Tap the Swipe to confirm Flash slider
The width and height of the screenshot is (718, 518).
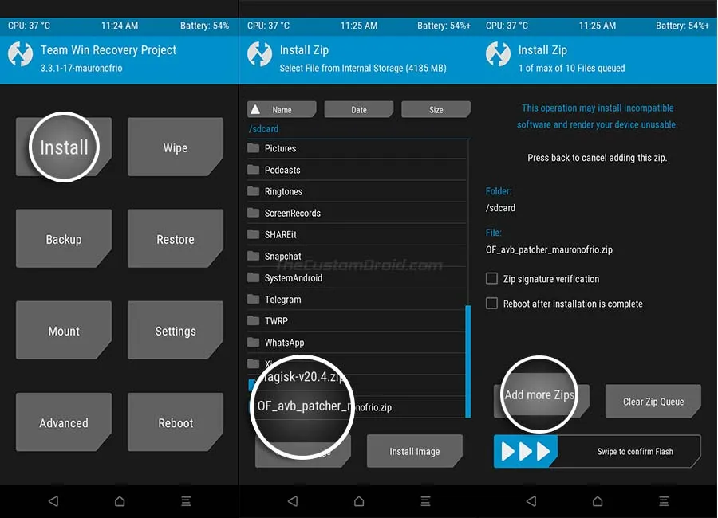(597, 451)
